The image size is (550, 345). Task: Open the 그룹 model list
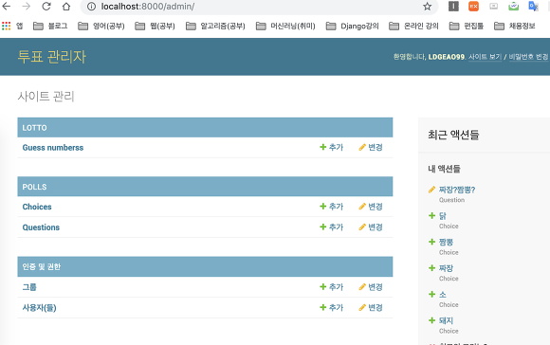29,287
